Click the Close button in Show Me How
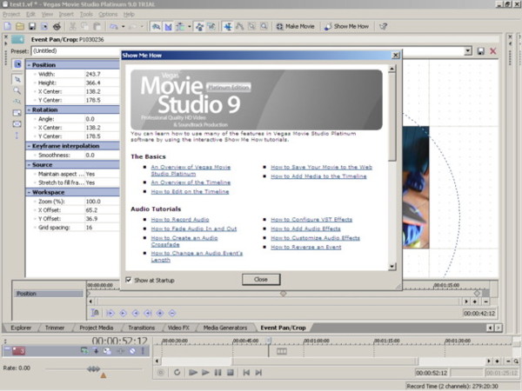The width and height of the screenshot is (522, 391). [x=260, y=280]
